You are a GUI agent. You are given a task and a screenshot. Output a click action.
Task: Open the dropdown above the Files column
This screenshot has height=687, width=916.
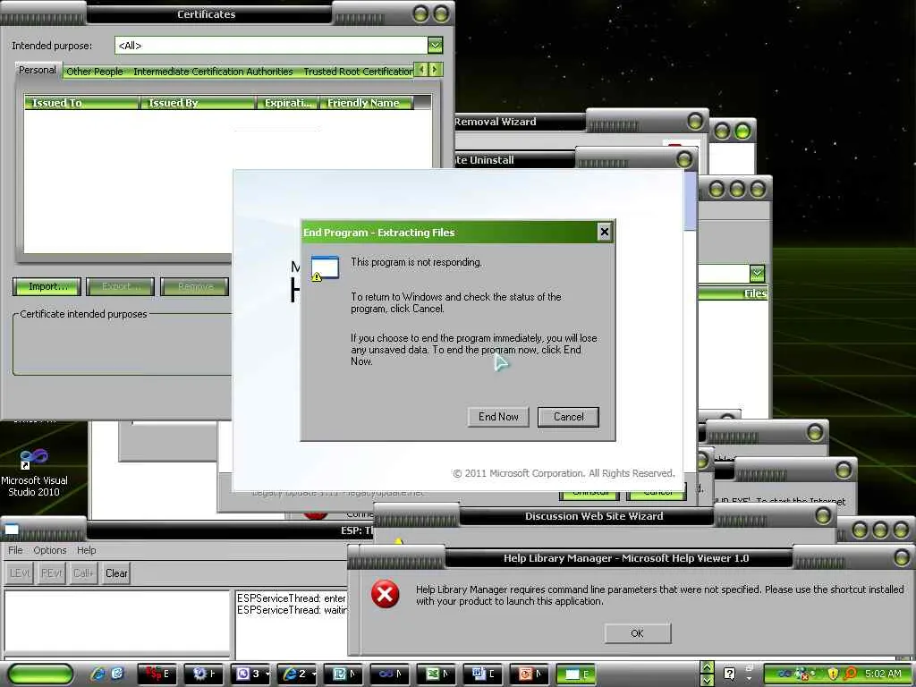click(757, 273)
